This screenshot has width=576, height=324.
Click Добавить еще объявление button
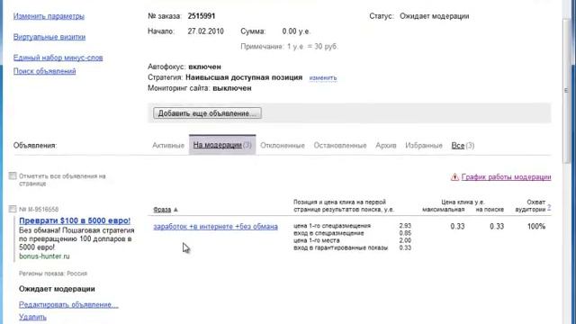click(x=207, y=113)
